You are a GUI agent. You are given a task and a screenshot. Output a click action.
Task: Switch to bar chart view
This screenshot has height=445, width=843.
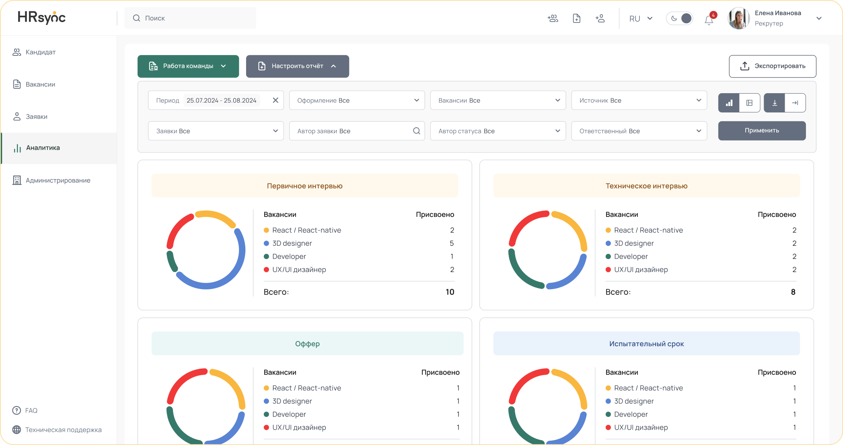tap(729, 103)
